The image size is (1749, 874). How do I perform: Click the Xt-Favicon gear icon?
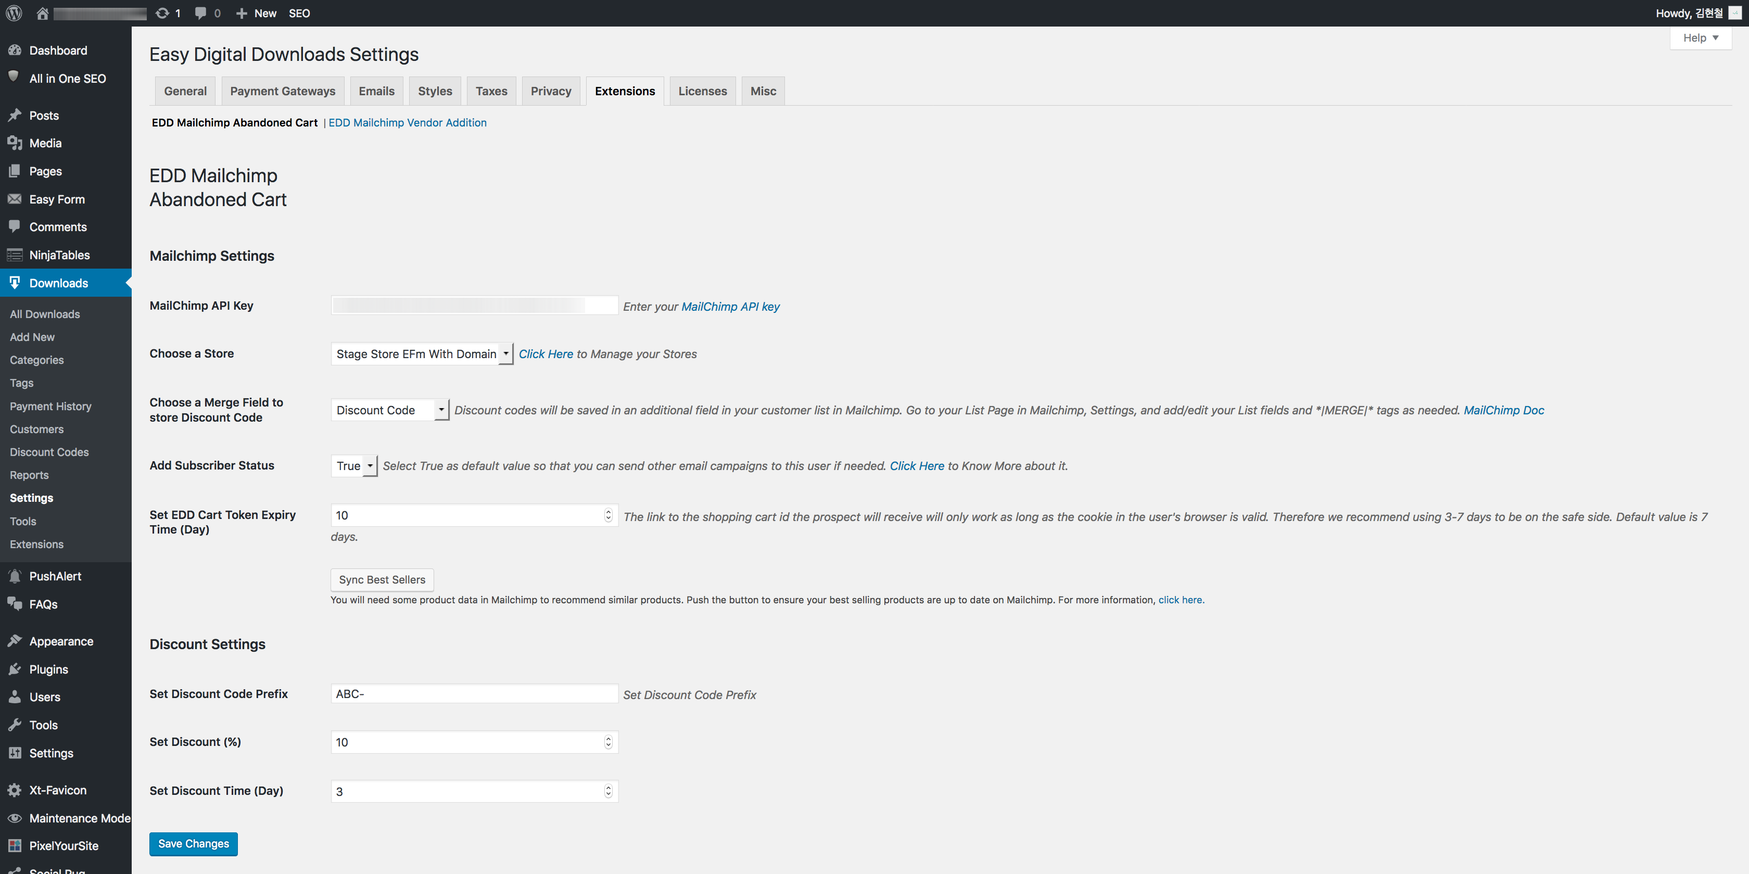click(x=14, y=791)
